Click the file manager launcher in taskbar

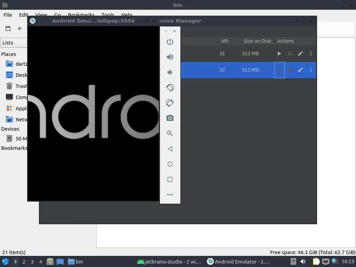(50, 261)
